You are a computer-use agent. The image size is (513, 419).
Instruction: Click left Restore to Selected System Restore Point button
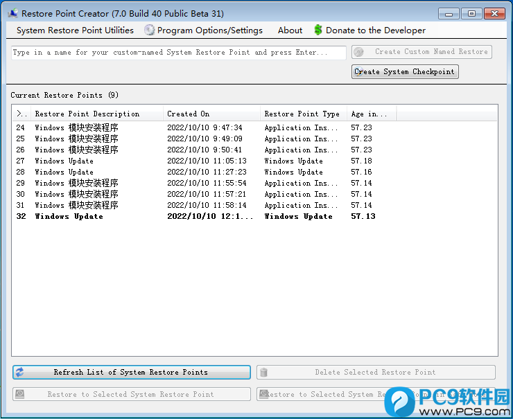(x=132, y=394)
